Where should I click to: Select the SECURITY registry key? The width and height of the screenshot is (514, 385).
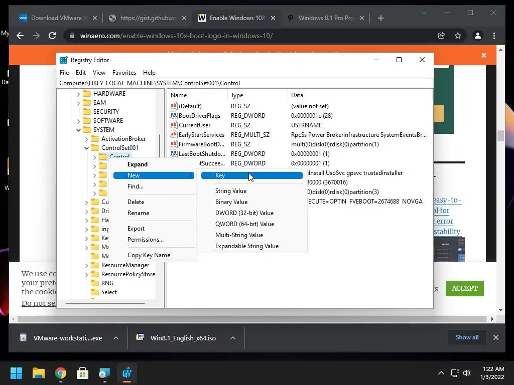[106, 112]
